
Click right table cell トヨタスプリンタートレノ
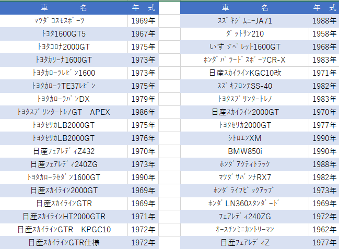(x=244, y=99)
